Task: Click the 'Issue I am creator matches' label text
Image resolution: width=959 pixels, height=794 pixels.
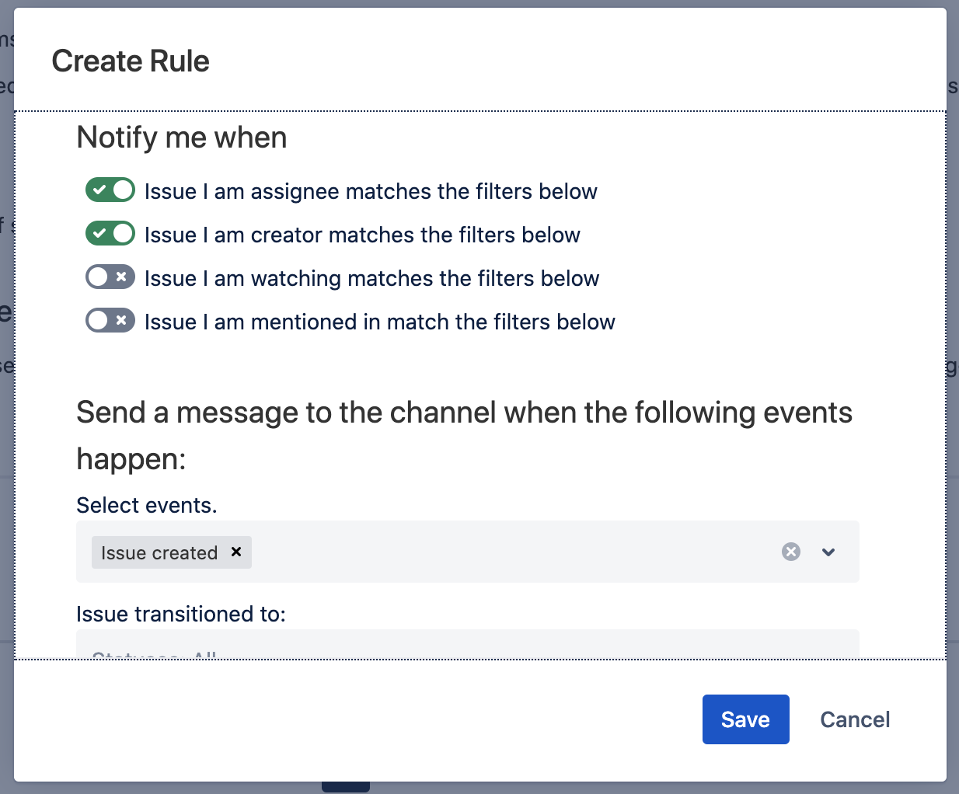Action: tap(362, 235)
